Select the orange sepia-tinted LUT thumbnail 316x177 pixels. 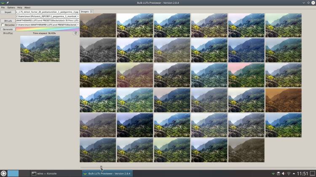tap(284, 100)
